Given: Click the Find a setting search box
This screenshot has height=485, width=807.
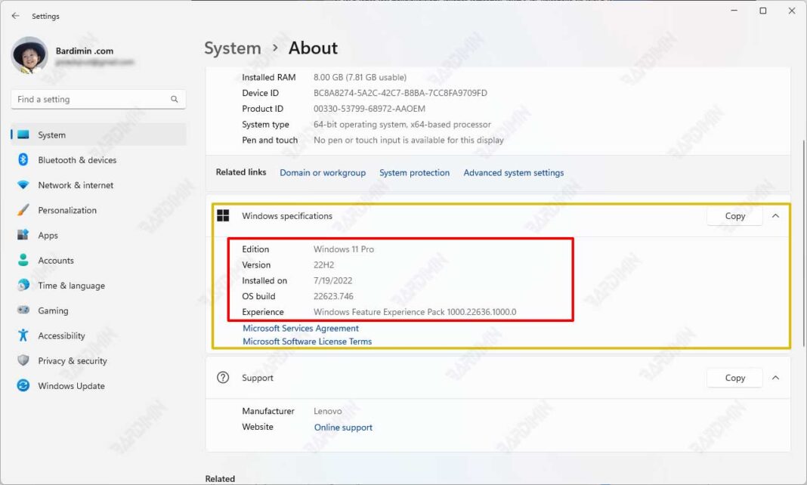Looking at the screenshot, I should [89, 100].
